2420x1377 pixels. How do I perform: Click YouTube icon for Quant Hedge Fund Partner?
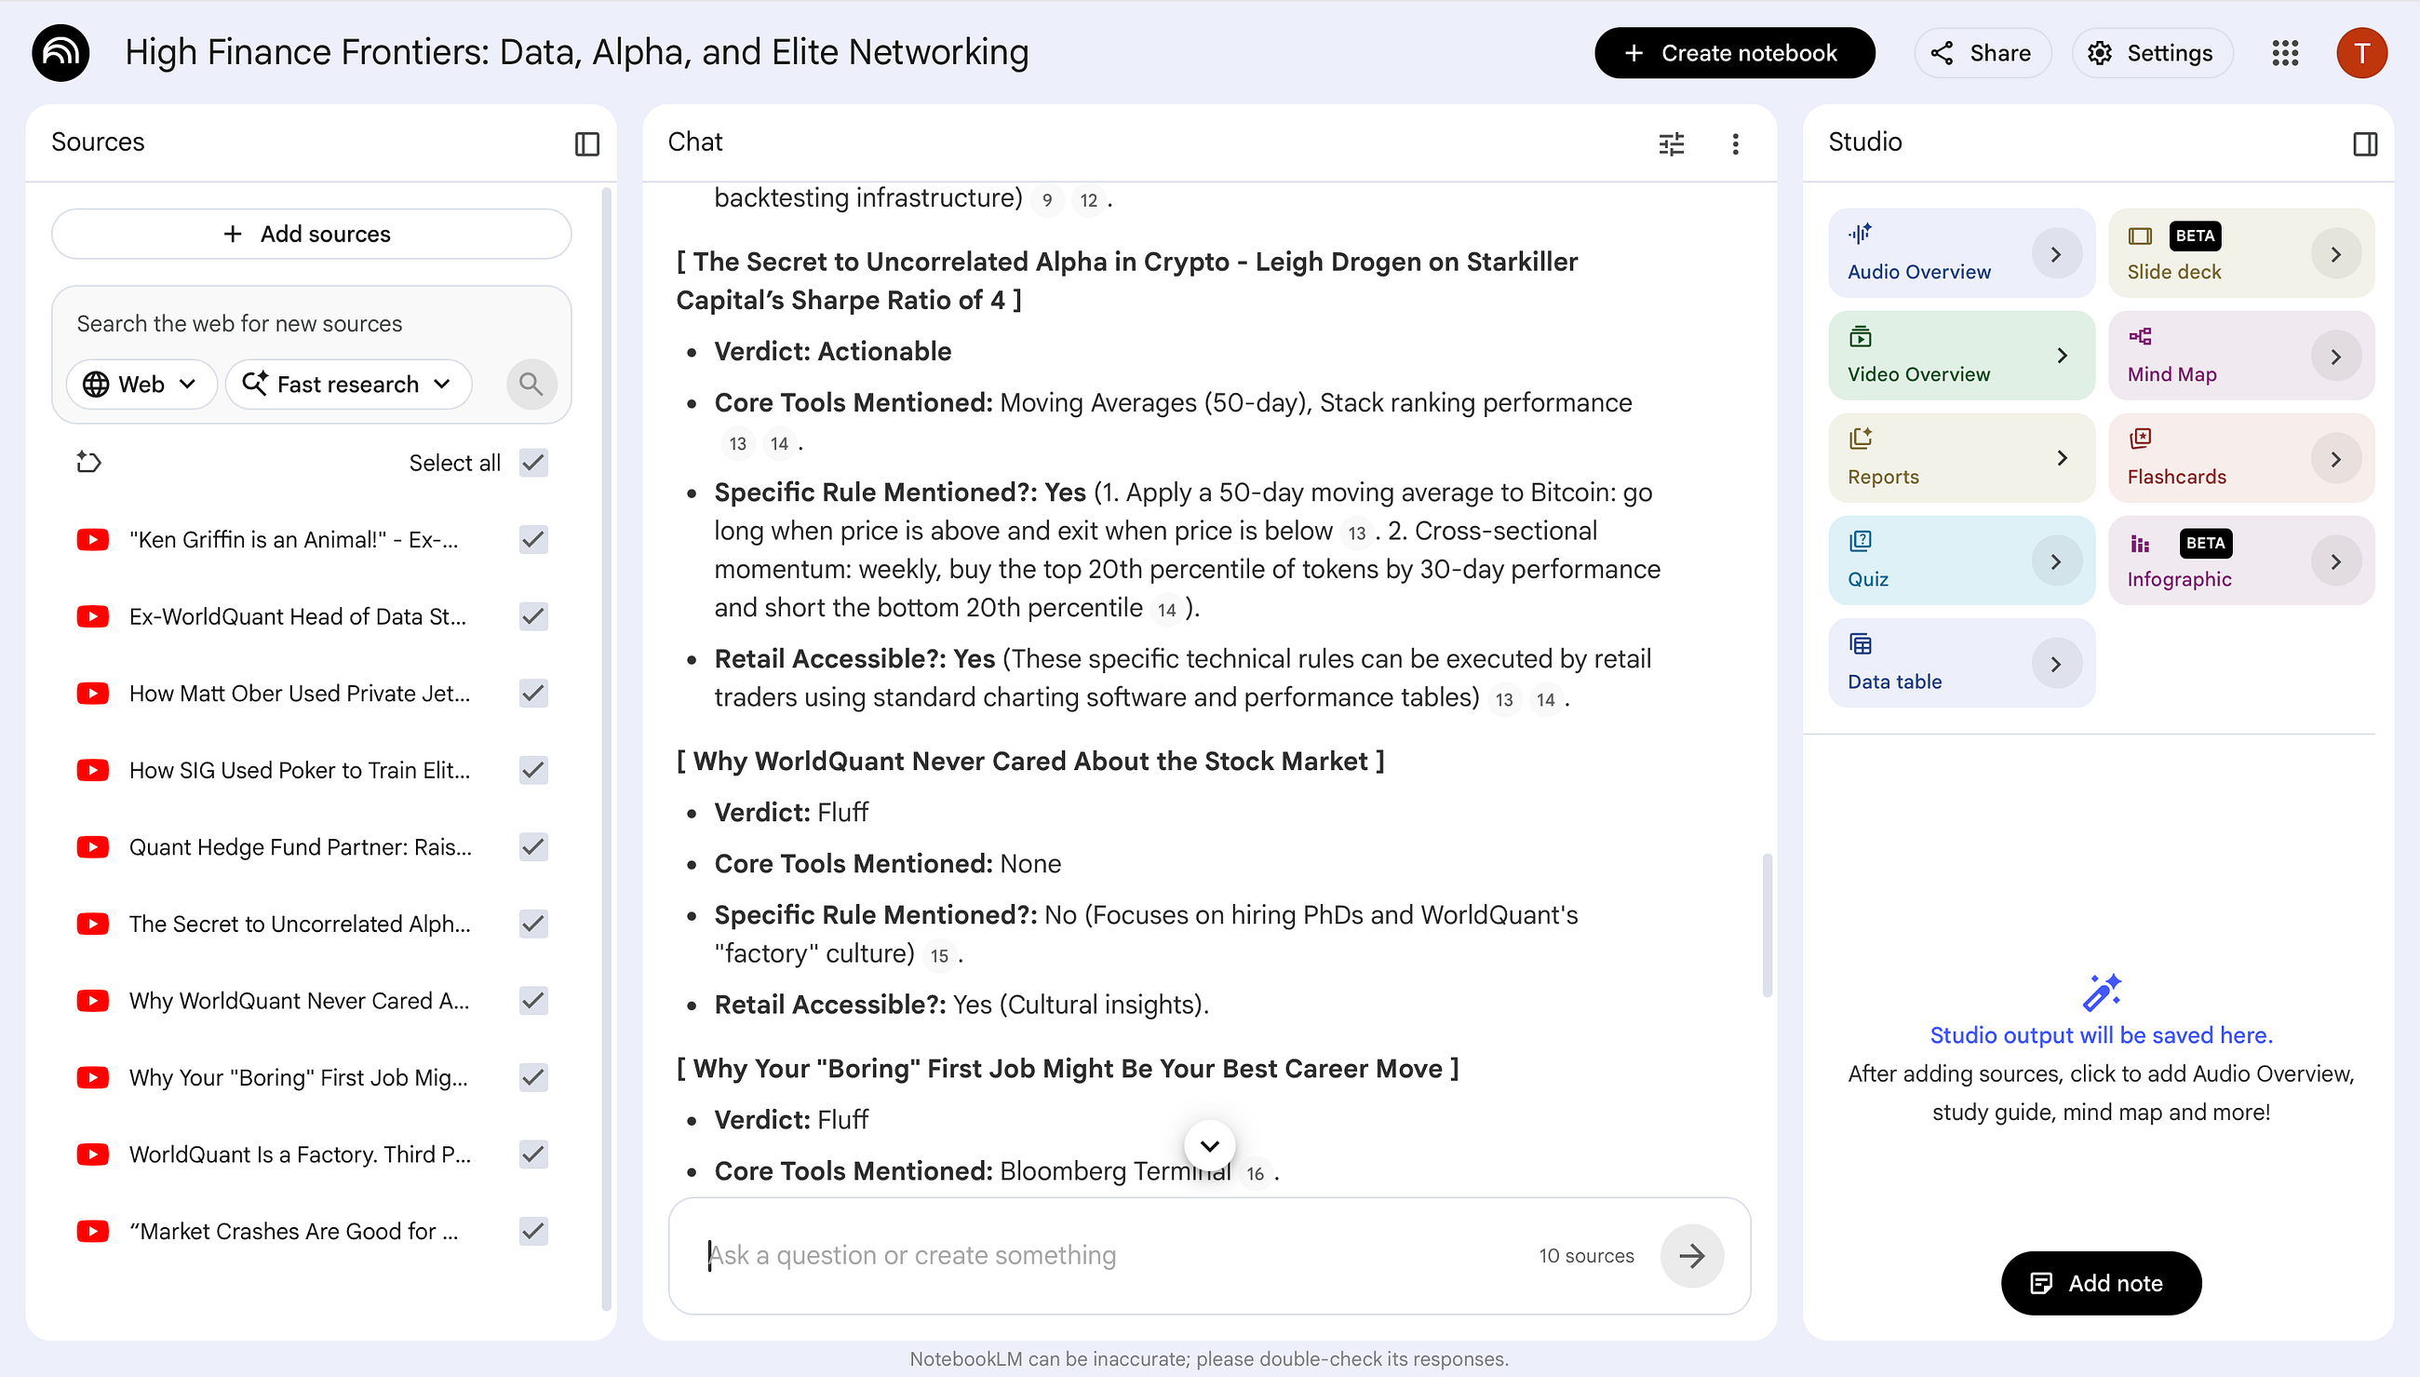(x=93, y=847)
